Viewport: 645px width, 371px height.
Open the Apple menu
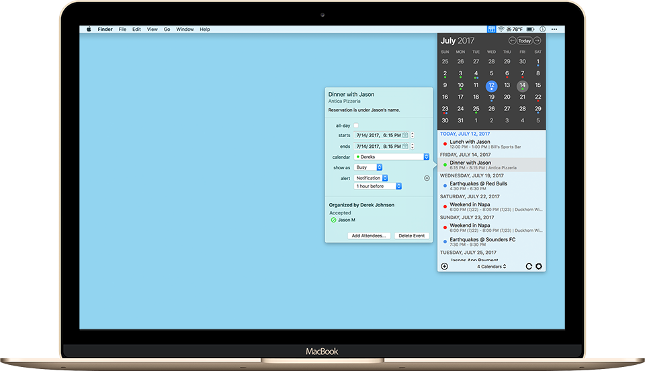(x=89, y=29)
